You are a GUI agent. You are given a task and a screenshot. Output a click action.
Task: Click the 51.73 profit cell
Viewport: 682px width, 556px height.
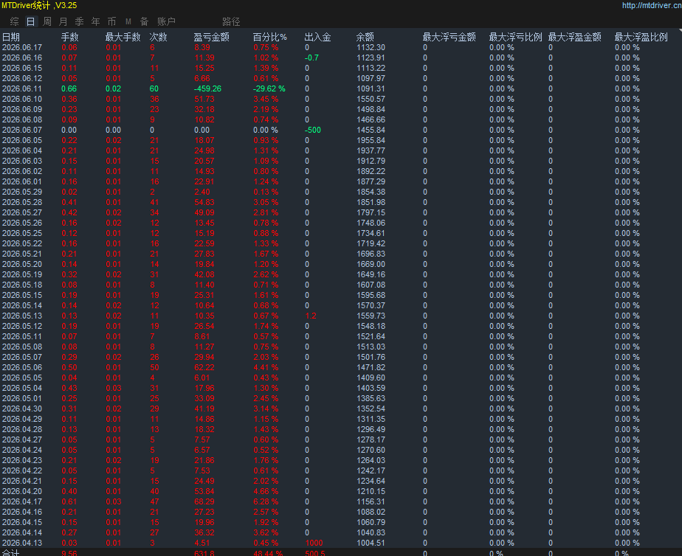(x=204, y=99)
